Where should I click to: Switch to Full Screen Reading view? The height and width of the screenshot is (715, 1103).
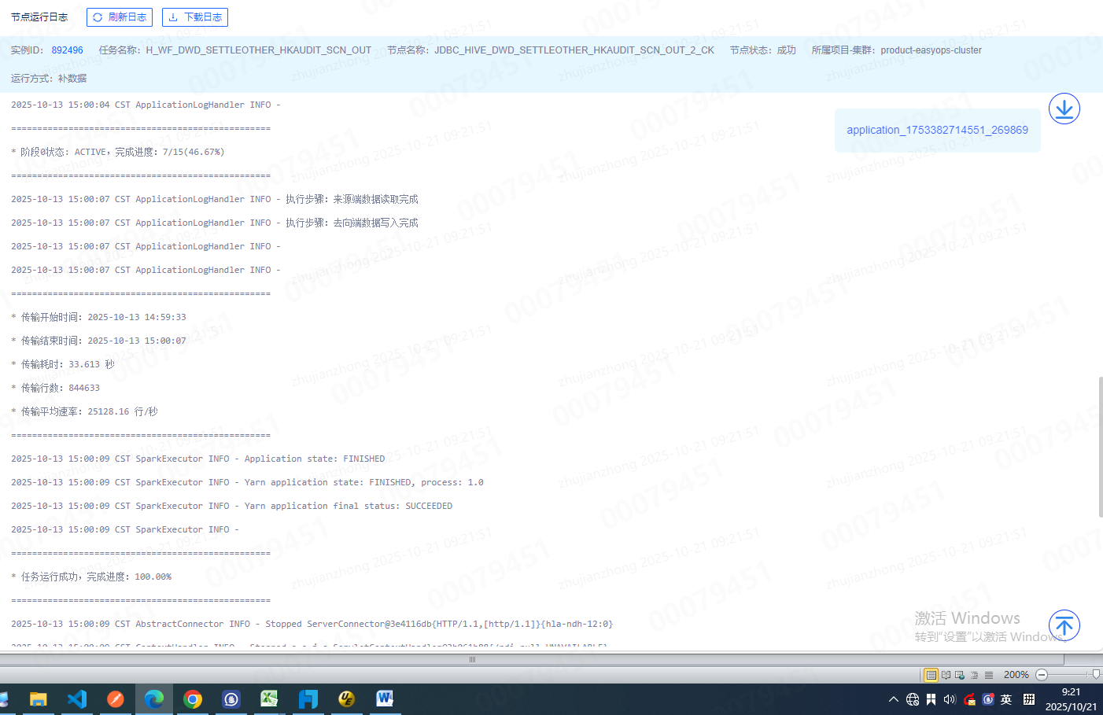(x=946, y=675)
